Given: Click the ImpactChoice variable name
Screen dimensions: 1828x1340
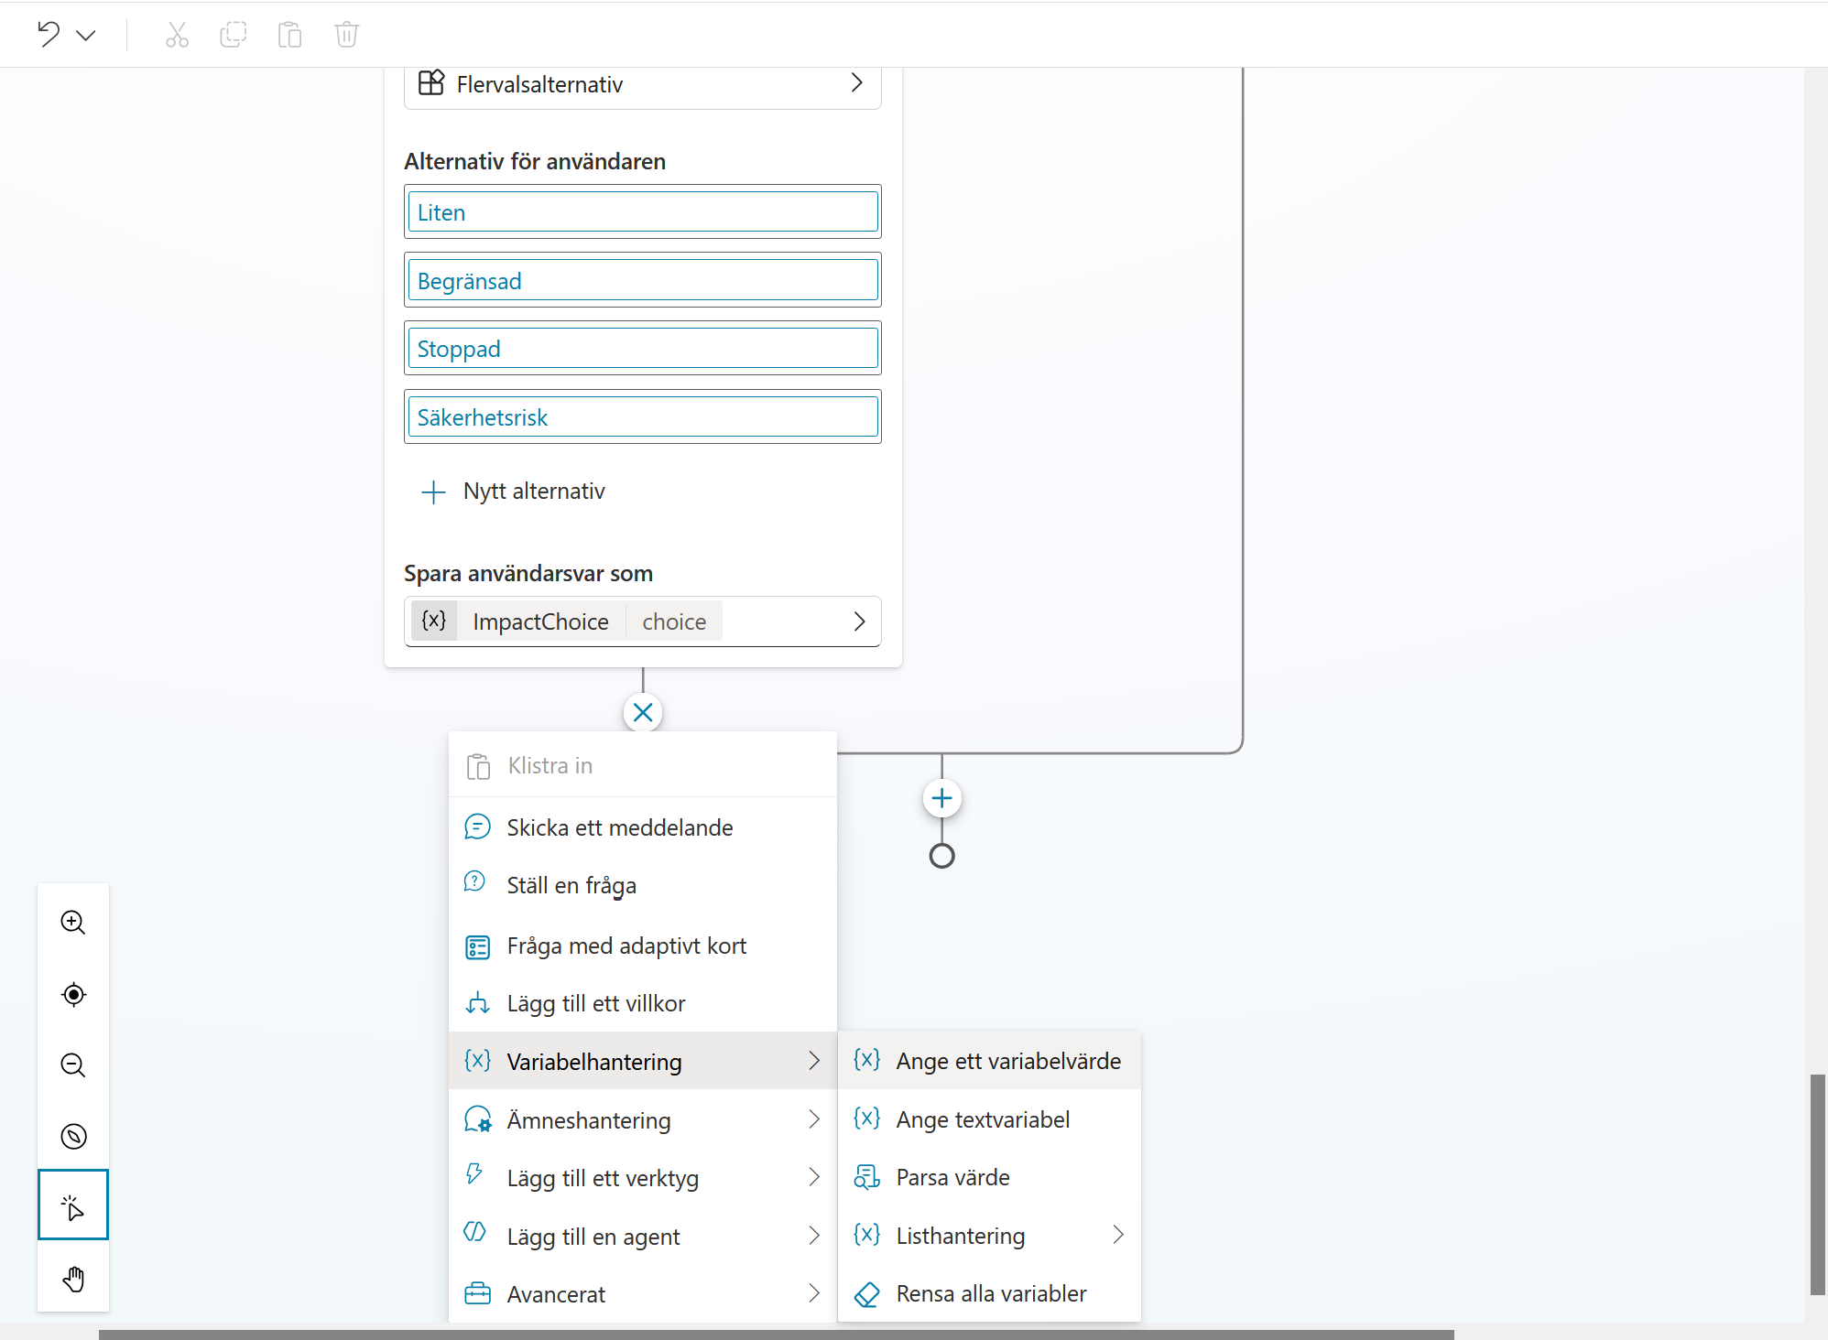Looking at the screenshot, I should coord(540,621).
